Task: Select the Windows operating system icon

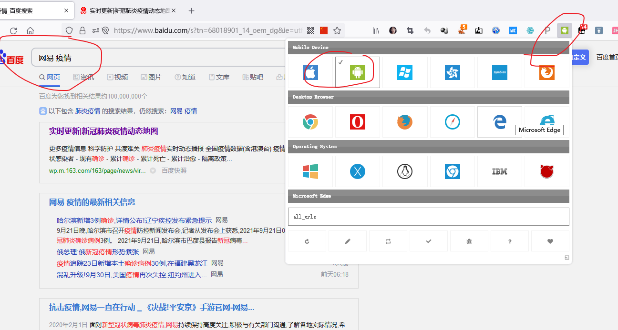Action: (310, 171)
